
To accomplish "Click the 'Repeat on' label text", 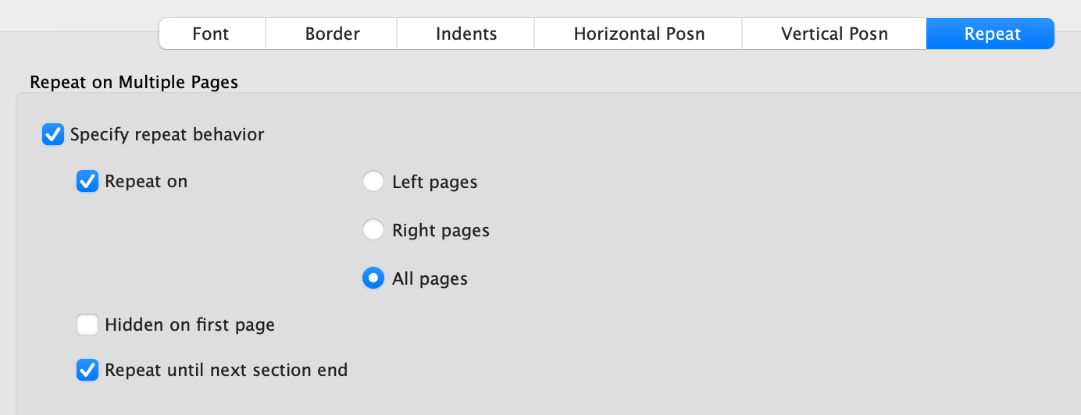I will click(146, 182).
